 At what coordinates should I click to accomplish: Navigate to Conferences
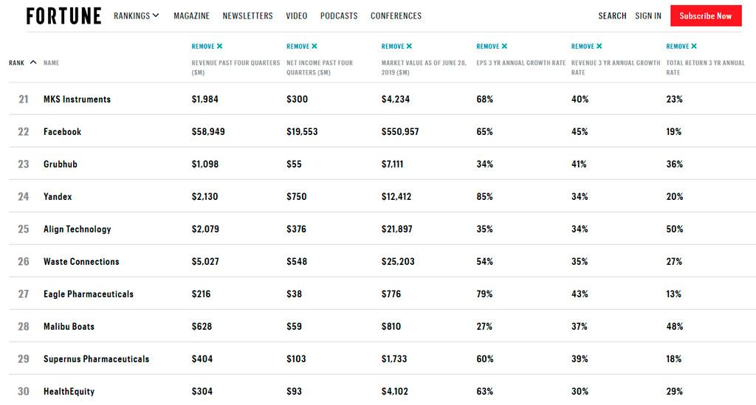[x=396, y=16]
